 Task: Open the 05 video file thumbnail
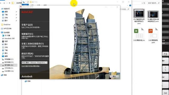(139, 13)
